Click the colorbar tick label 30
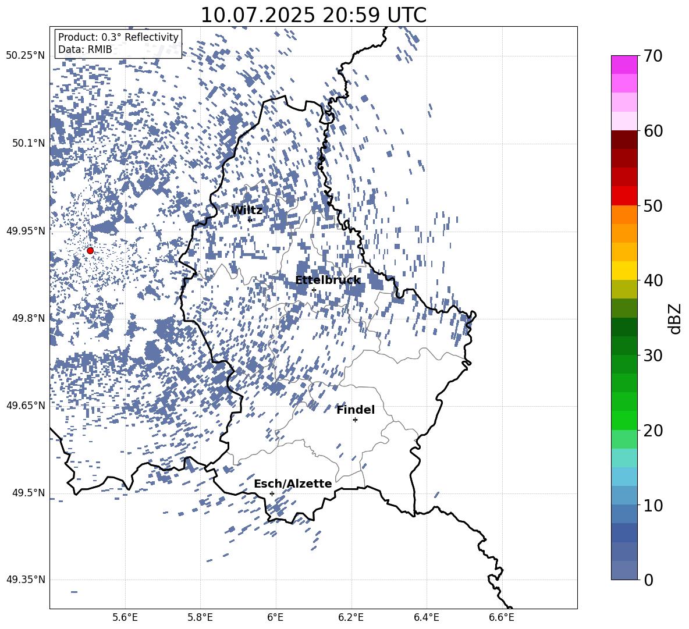 (653, 356)
